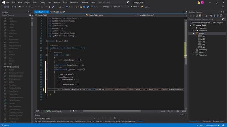Switch to the Form1.cs [Design] tab

[57, 12]
